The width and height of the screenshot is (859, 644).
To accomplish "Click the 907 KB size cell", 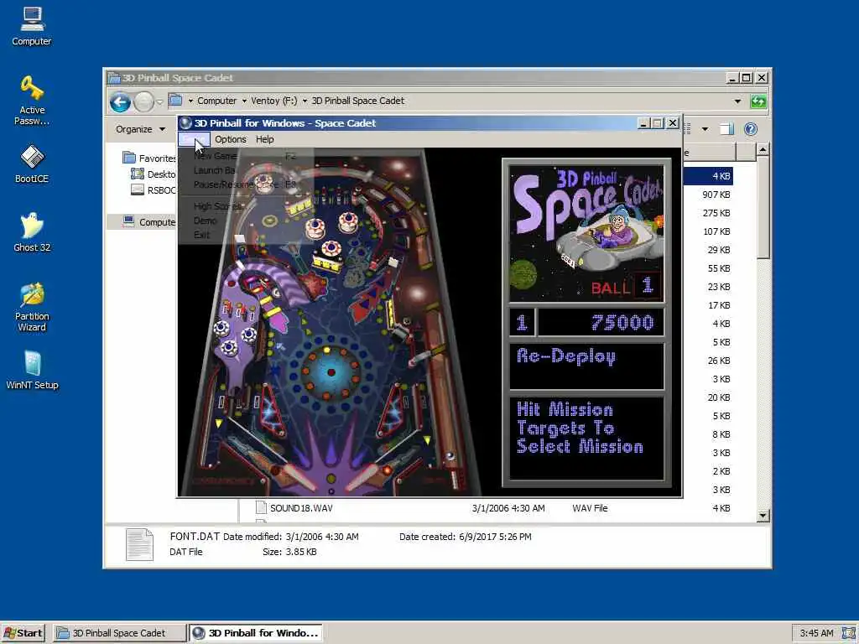I will click(x=716, y=195).
